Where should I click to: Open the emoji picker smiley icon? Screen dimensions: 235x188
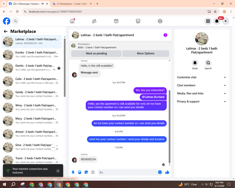(160, 172)
